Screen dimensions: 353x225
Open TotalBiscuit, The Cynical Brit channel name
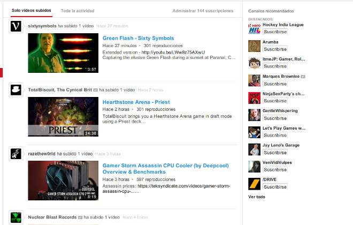(60, 89)
